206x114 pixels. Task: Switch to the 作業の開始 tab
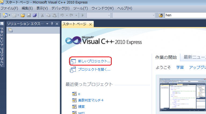166,57
